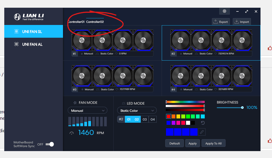This screenshot has width=272, height=158.
Task: Click the saturation gradient slider
Action: (185, 106)
